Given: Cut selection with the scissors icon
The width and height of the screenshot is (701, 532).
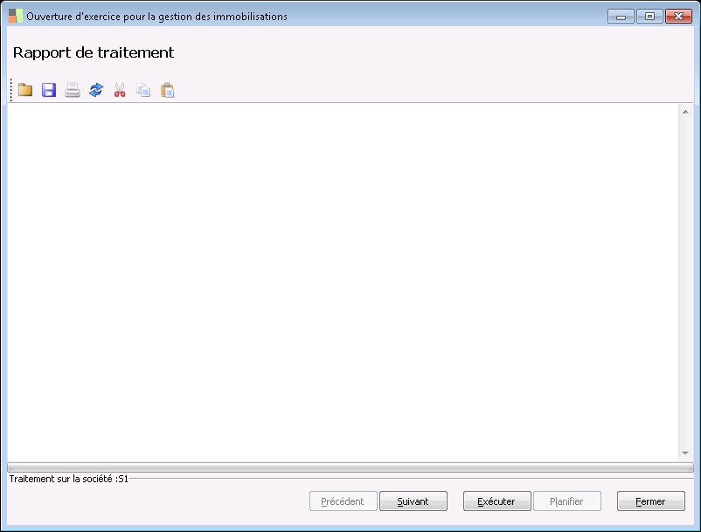Looking at the screenshot, I should [x=120, y=90].
